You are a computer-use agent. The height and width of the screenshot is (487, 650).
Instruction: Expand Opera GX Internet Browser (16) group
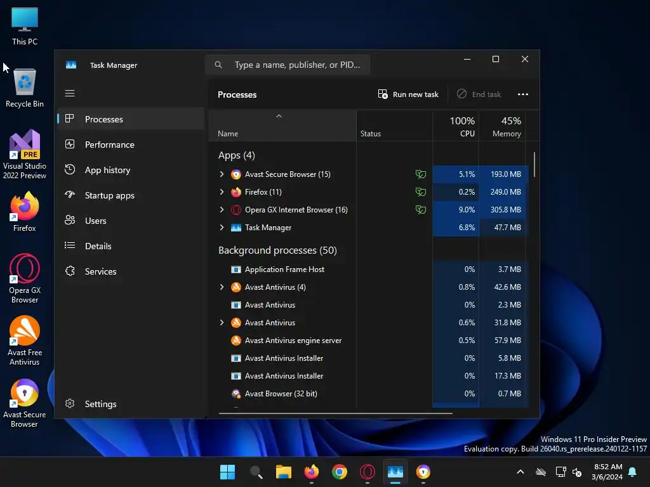coord(222,210)
